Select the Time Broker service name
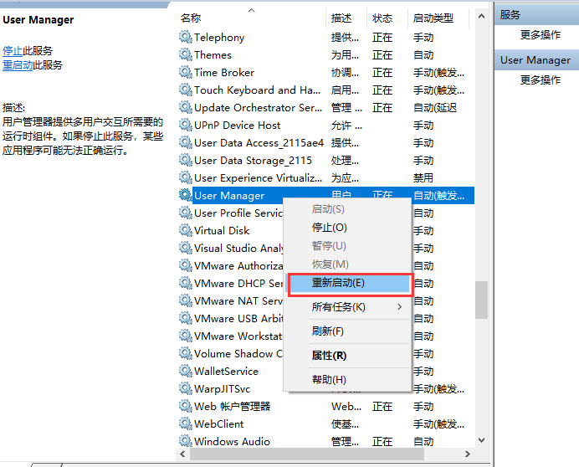579x467 pixels. click(224, 73)
